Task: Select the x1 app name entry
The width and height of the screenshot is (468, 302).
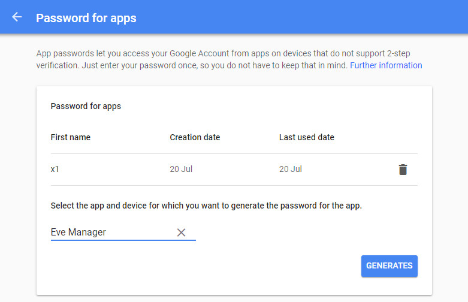Action: (x=55, y=169)
